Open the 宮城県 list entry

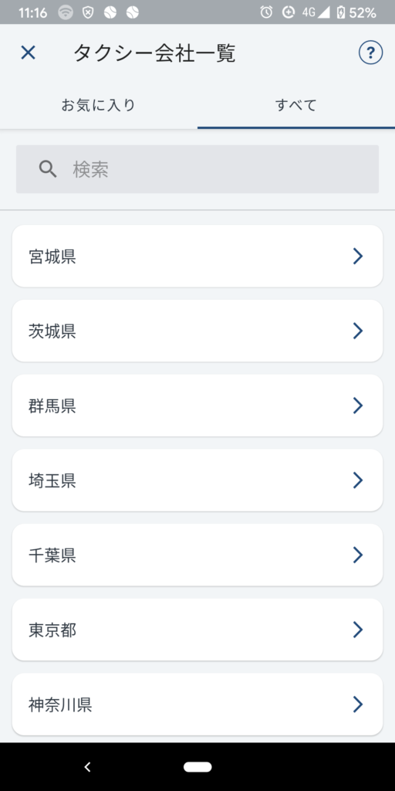[197, 256]
